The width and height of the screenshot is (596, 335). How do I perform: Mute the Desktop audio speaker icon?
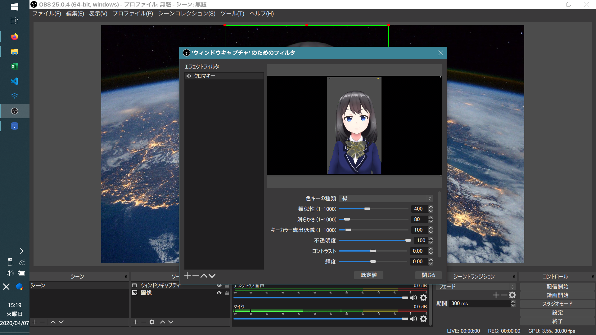point(413,298)
